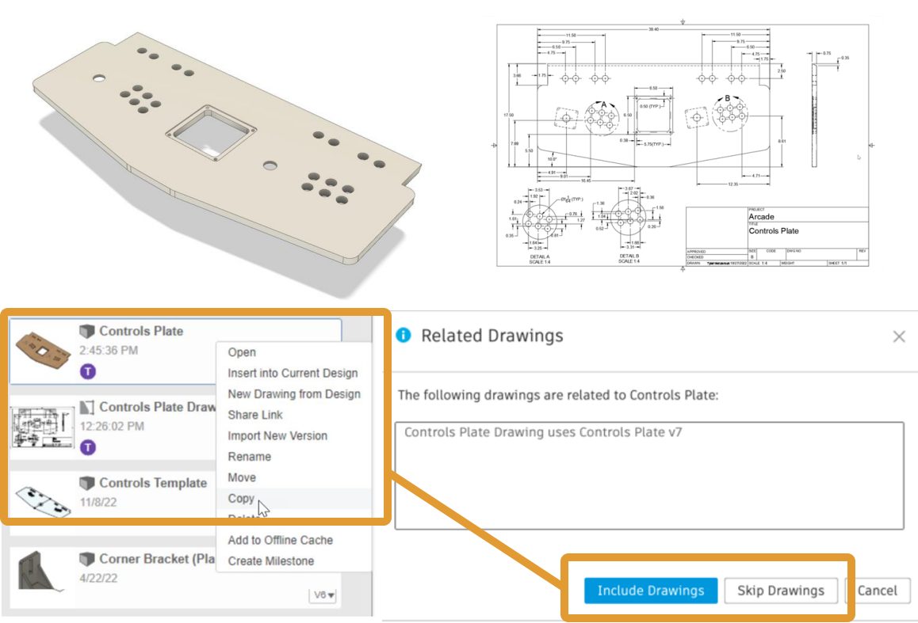This screenshot has height=623, width=918.
Task: Click the Controls Plate Drawing document icon
Action: 86,408
